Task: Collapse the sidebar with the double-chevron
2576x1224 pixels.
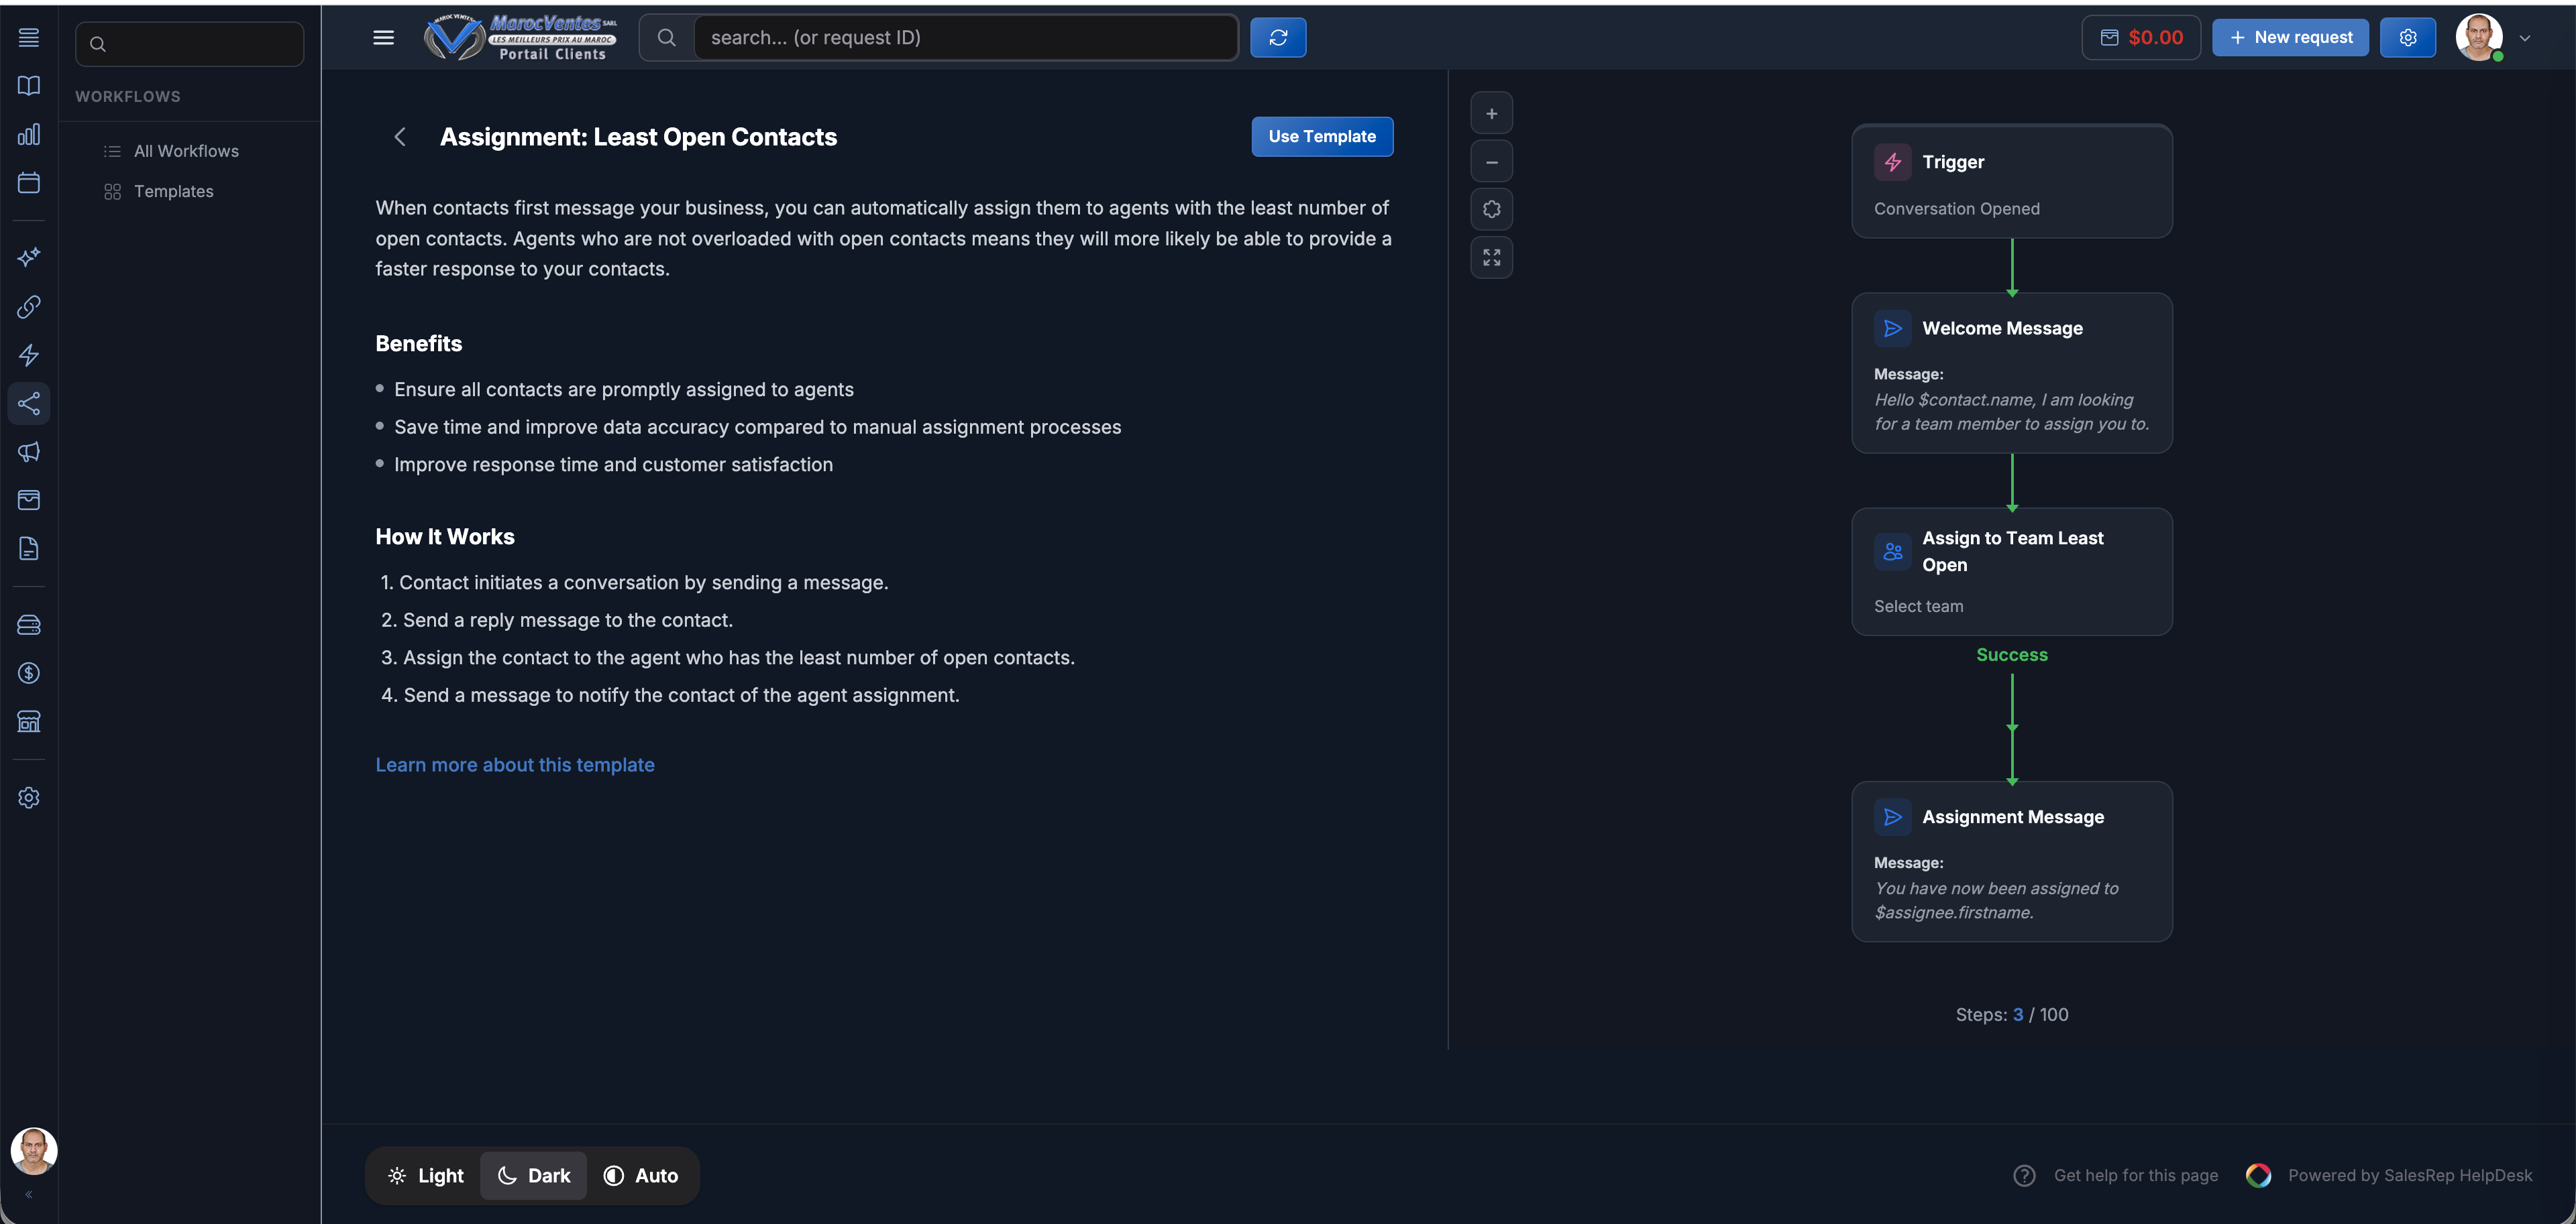Action: tap(29, 1193)
